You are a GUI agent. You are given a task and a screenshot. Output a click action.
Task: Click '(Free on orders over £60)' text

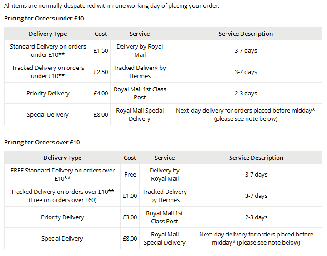point(62,200)
